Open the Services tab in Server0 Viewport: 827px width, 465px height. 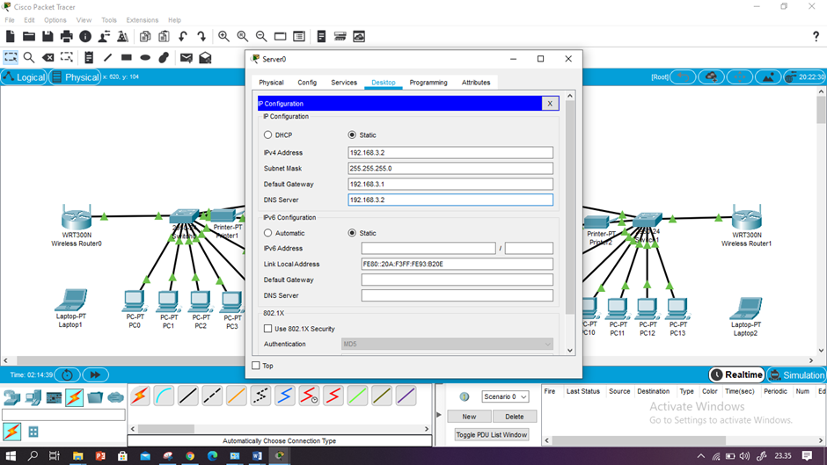coord(344,83)
